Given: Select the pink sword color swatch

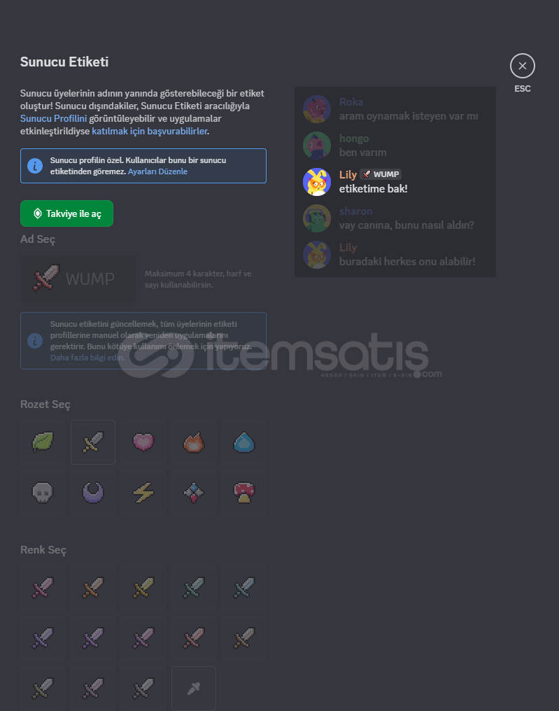Looking at the screenshot, I should (x=43, y=588).
